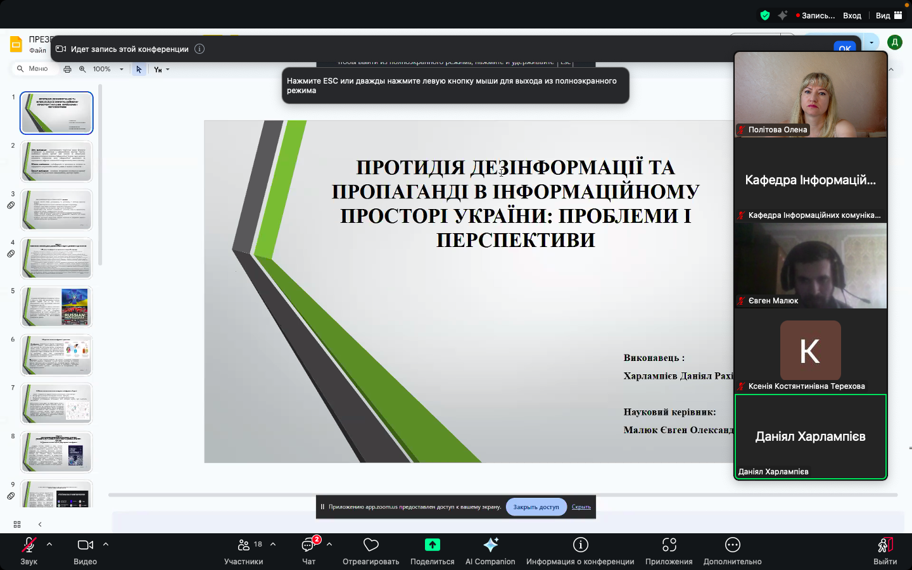Open the 100% zoom level dropdown
This screenshot has height=570, width=912.
(x=108, y=69)
